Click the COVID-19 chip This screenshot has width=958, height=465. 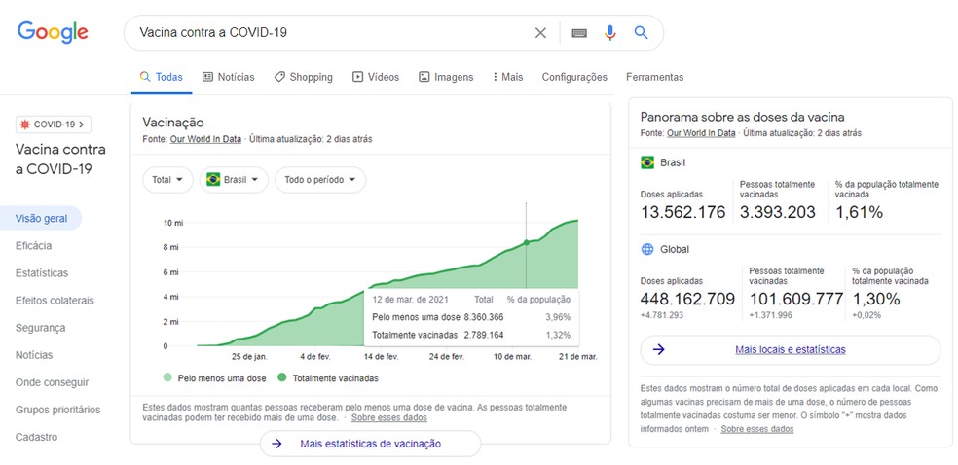[x=54, y=125]
